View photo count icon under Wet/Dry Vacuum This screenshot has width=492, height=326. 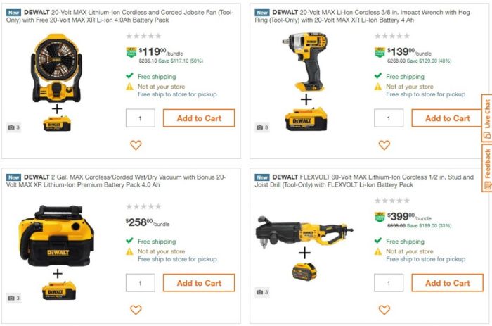(14, 298)
